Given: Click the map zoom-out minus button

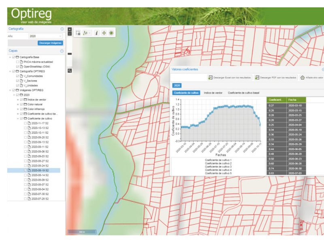Looking at the screenshot, I should point(70,34).
